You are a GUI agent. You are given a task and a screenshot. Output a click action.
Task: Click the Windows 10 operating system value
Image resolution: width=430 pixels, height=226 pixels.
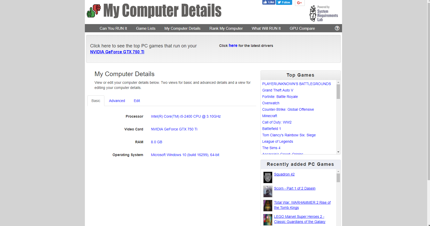185,155
